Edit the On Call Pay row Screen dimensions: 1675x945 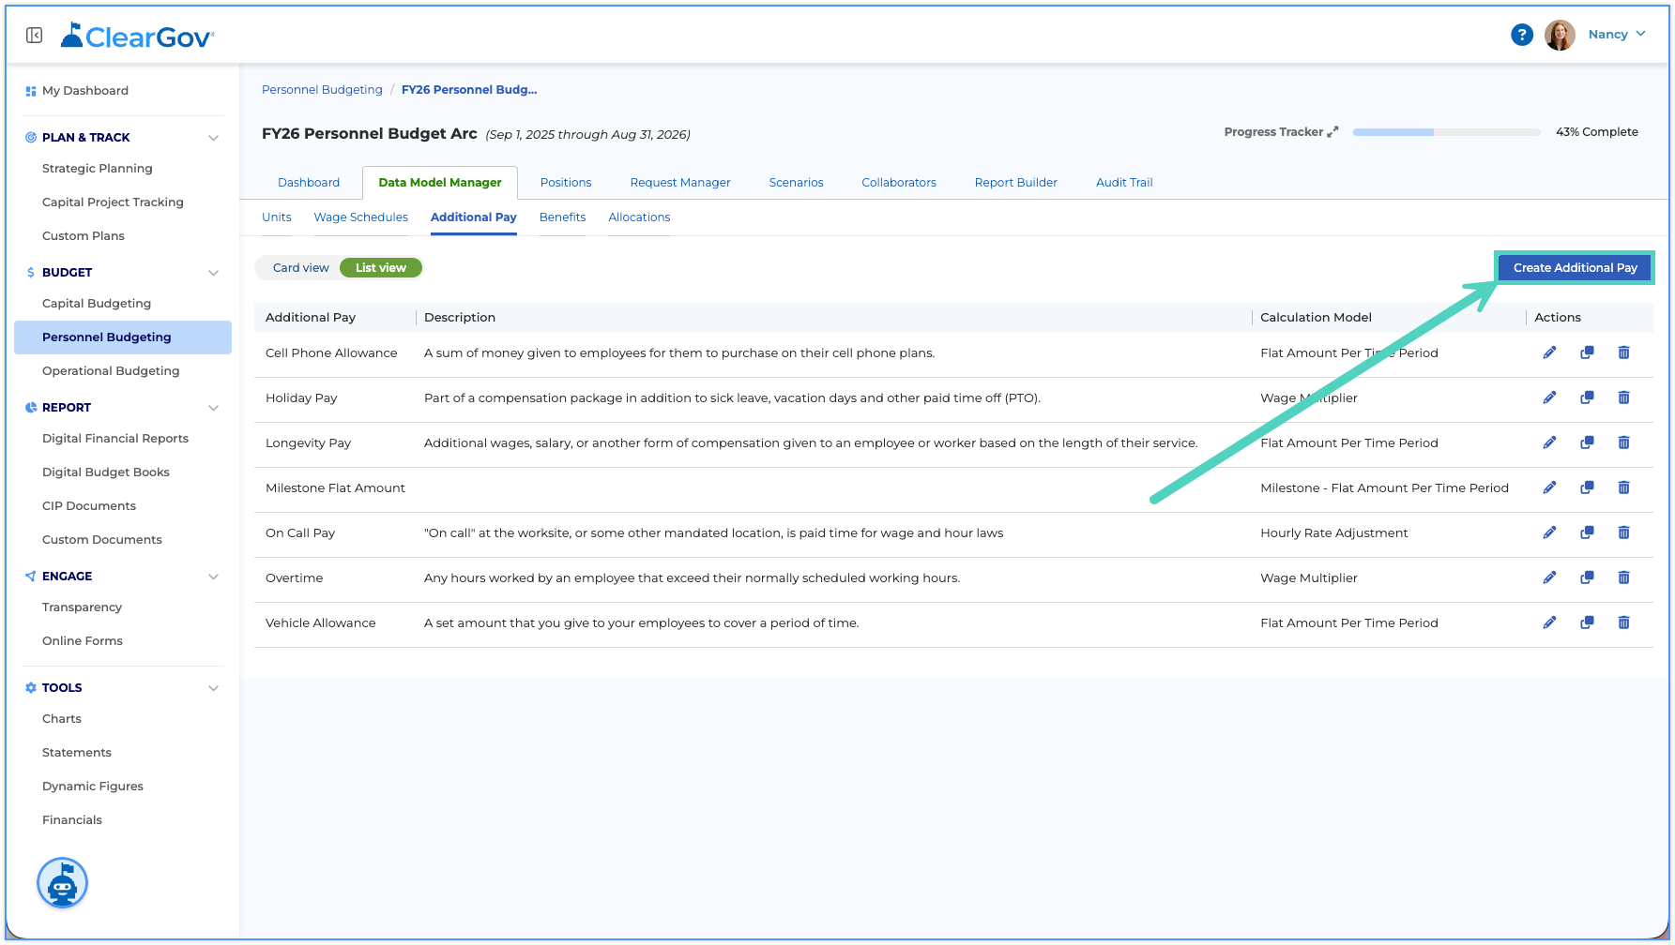1549,532
